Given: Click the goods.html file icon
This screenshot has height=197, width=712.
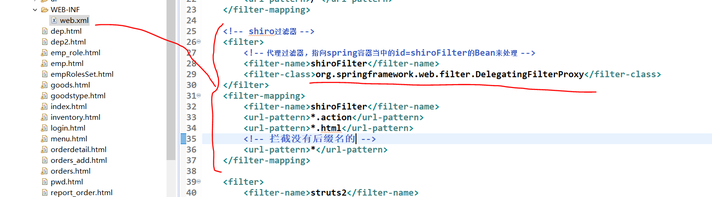Looking at the screenshot, I should tap(45, 85).
